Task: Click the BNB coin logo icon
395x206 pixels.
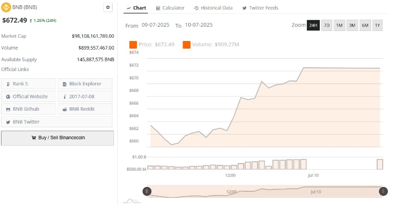Action: [6, 7]
